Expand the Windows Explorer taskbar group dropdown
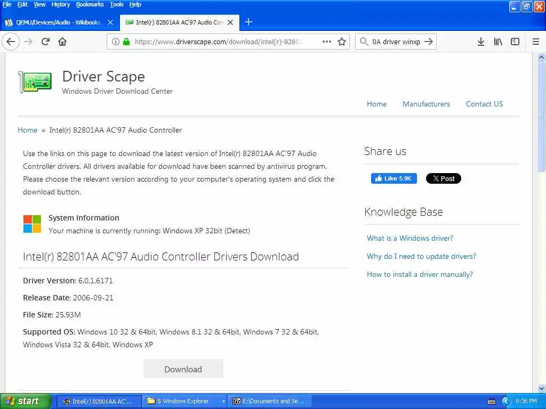This screenshot has height=409, width=546. tap(223, 402)
